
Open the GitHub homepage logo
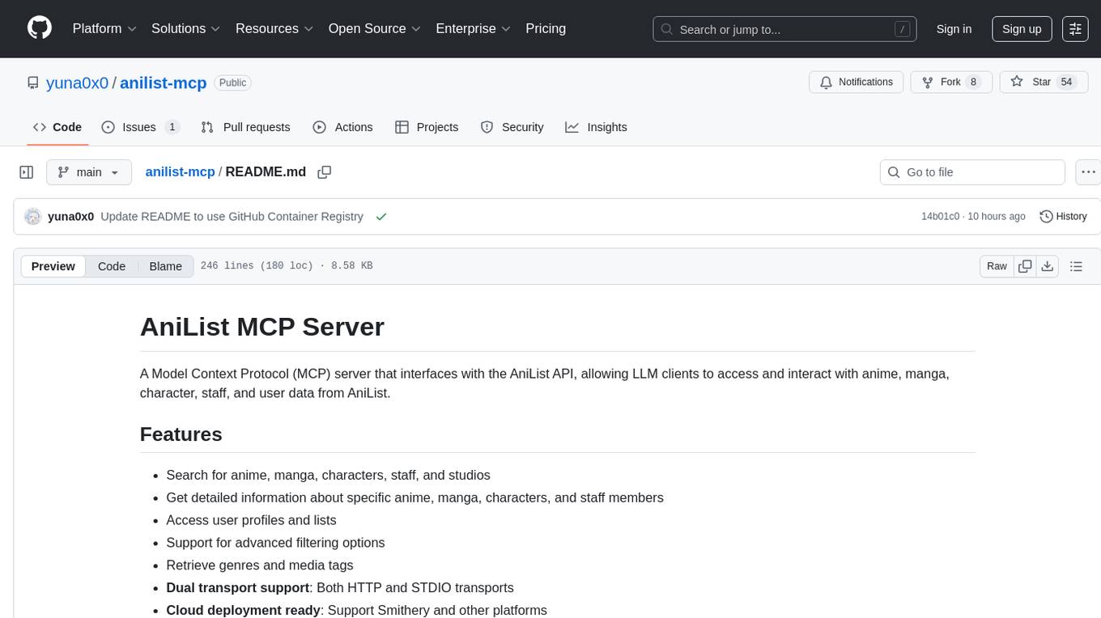[x=40, y=28]
